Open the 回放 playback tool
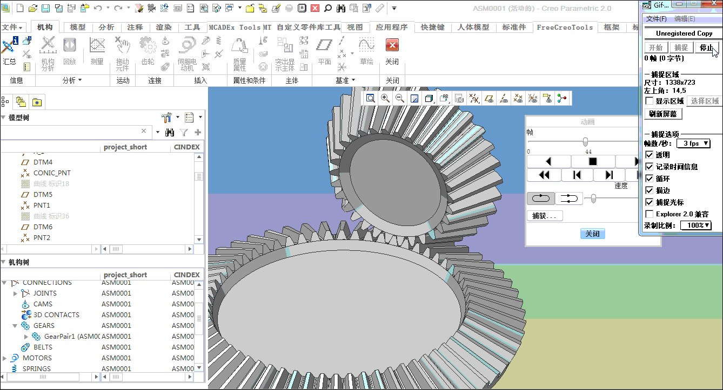 click(x=70, y=51)
